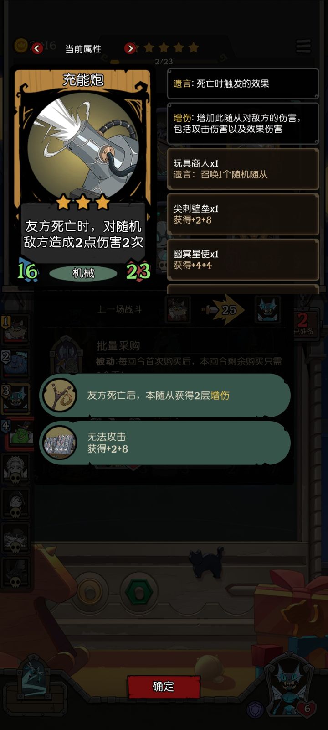
Task: Open the hamburger menu icon
Action: click(x=303, y=46)
